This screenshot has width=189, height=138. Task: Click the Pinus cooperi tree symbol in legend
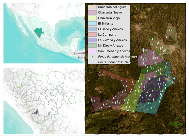(x=92, y=62)
